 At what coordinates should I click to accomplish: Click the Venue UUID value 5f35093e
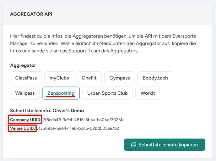[x=78, y=128]
